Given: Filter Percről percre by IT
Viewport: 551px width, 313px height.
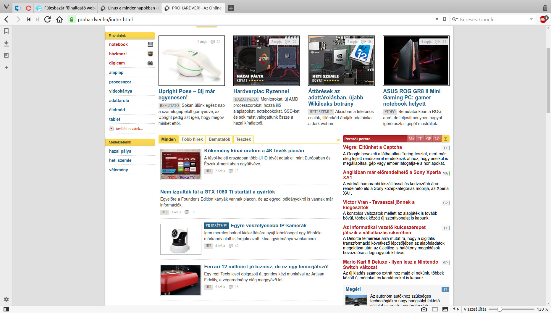Looking at the screenshot, I should (420, 139).
